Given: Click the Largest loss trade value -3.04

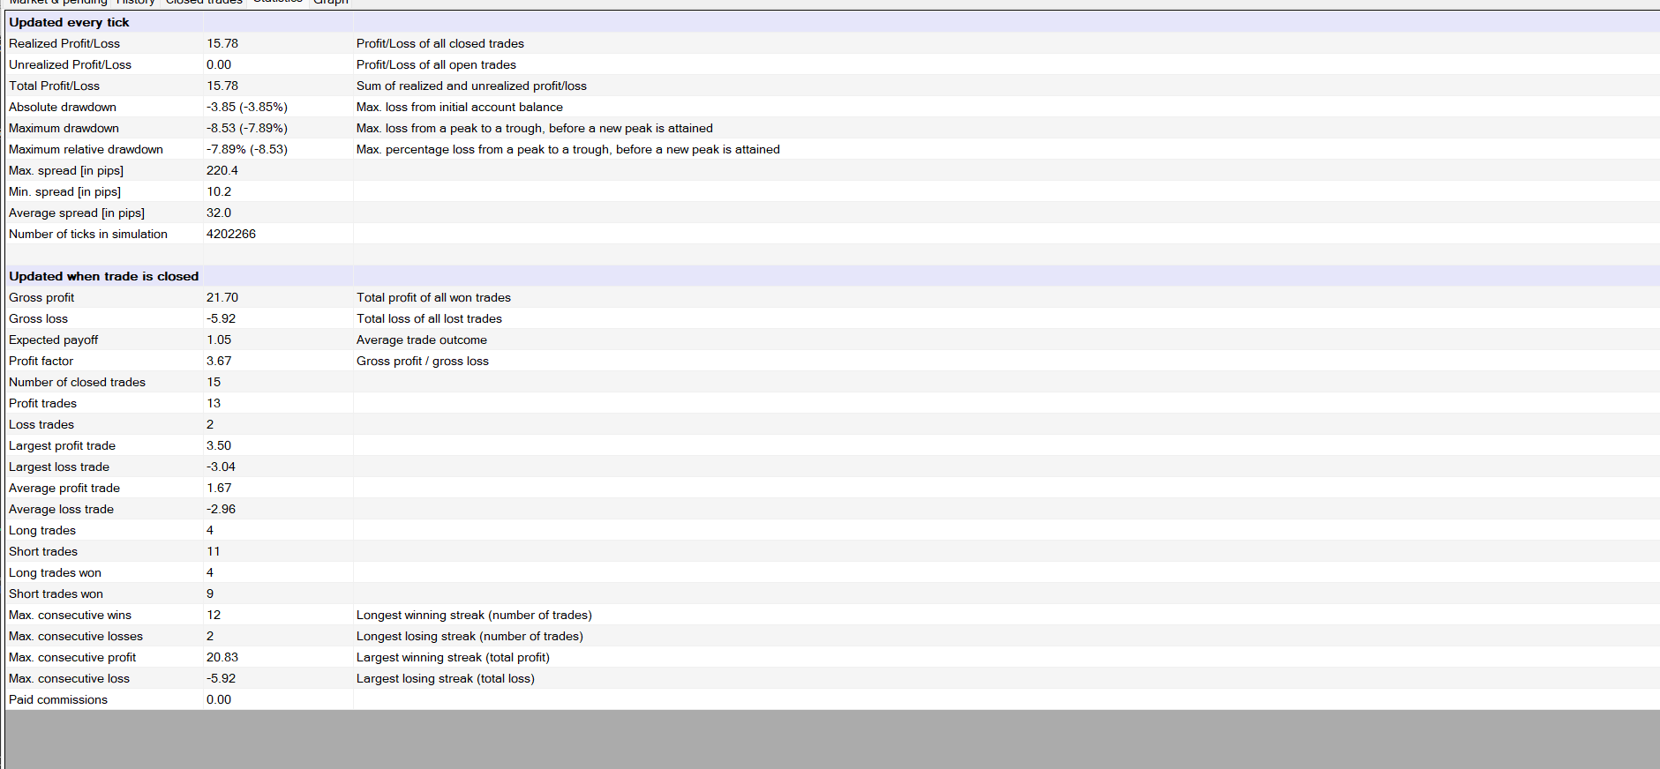Looking at the screenshot, I should [221, 467].
